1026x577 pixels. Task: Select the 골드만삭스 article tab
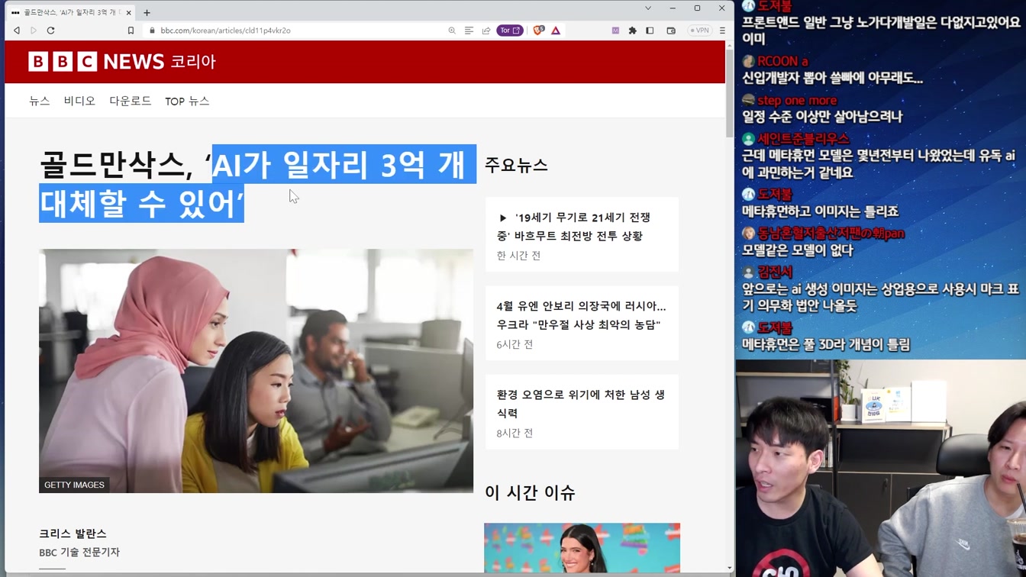[70, 12]
